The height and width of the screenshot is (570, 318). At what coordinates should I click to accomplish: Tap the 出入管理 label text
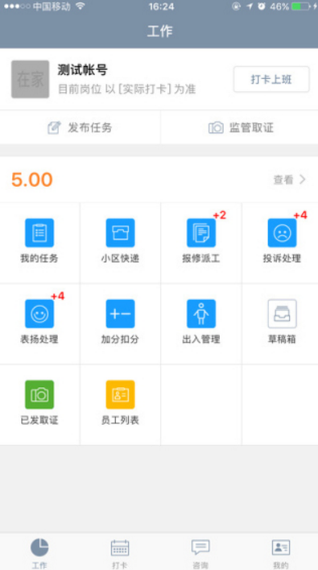pyautogui.click(x=201, y=339)
